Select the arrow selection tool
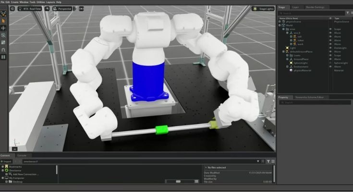The width and height of the screenshot is (353, 192). coord(3,21)
